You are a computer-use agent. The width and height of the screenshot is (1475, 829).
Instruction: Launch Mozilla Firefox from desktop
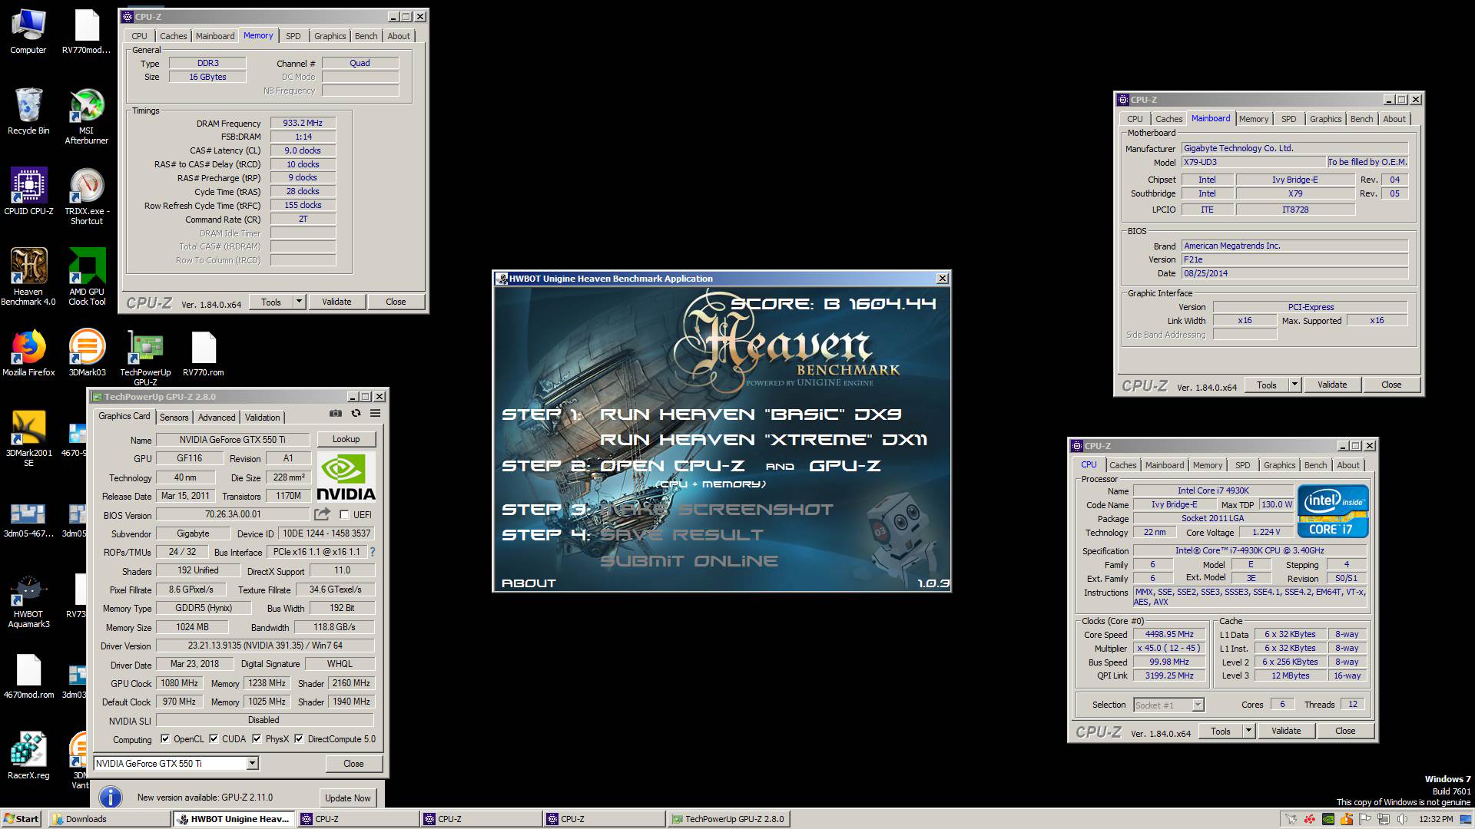28,353
